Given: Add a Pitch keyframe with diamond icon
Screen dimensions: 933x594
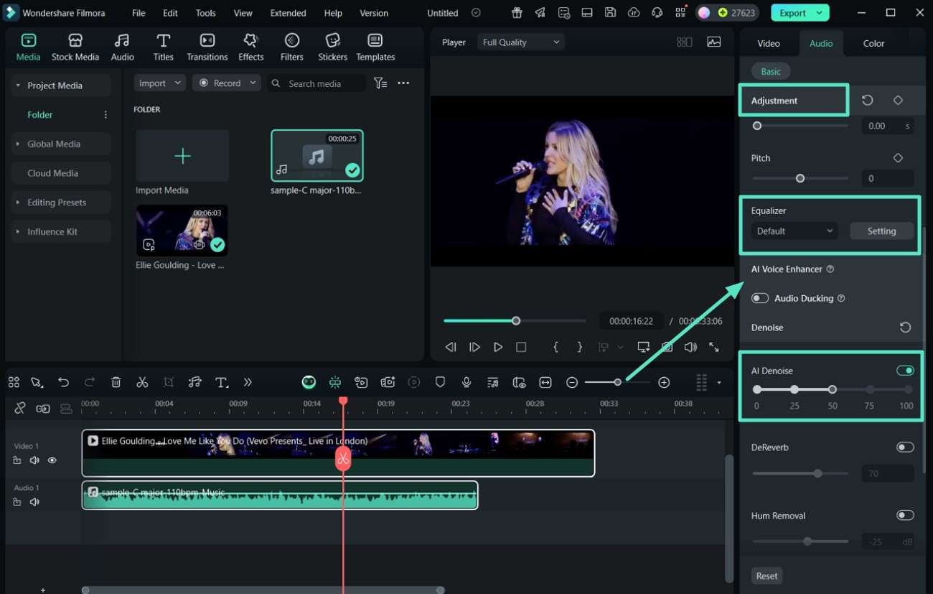Looking at the screenshot, I should tap(898, 157).
